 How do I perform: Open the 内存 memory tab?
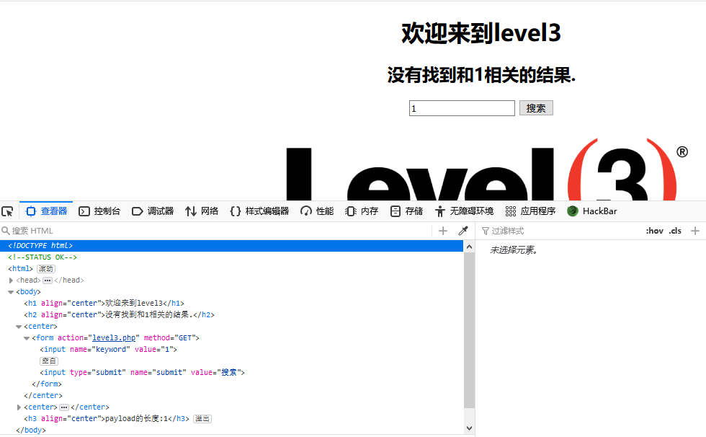(362, 211)
